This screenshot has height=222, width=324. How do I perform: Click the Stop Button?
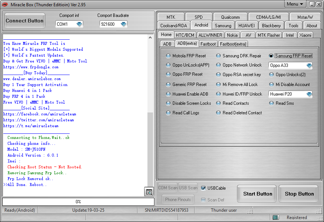pyautogui.click(x=299, y=194)
